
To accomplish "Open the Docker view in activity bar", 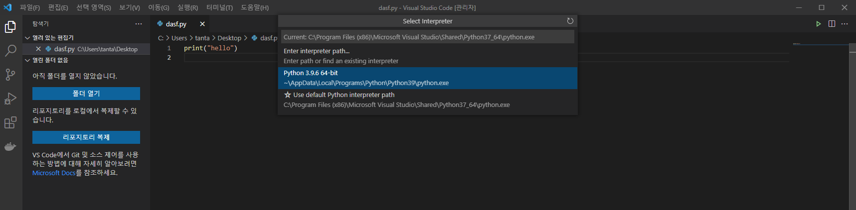I will 10,146.
